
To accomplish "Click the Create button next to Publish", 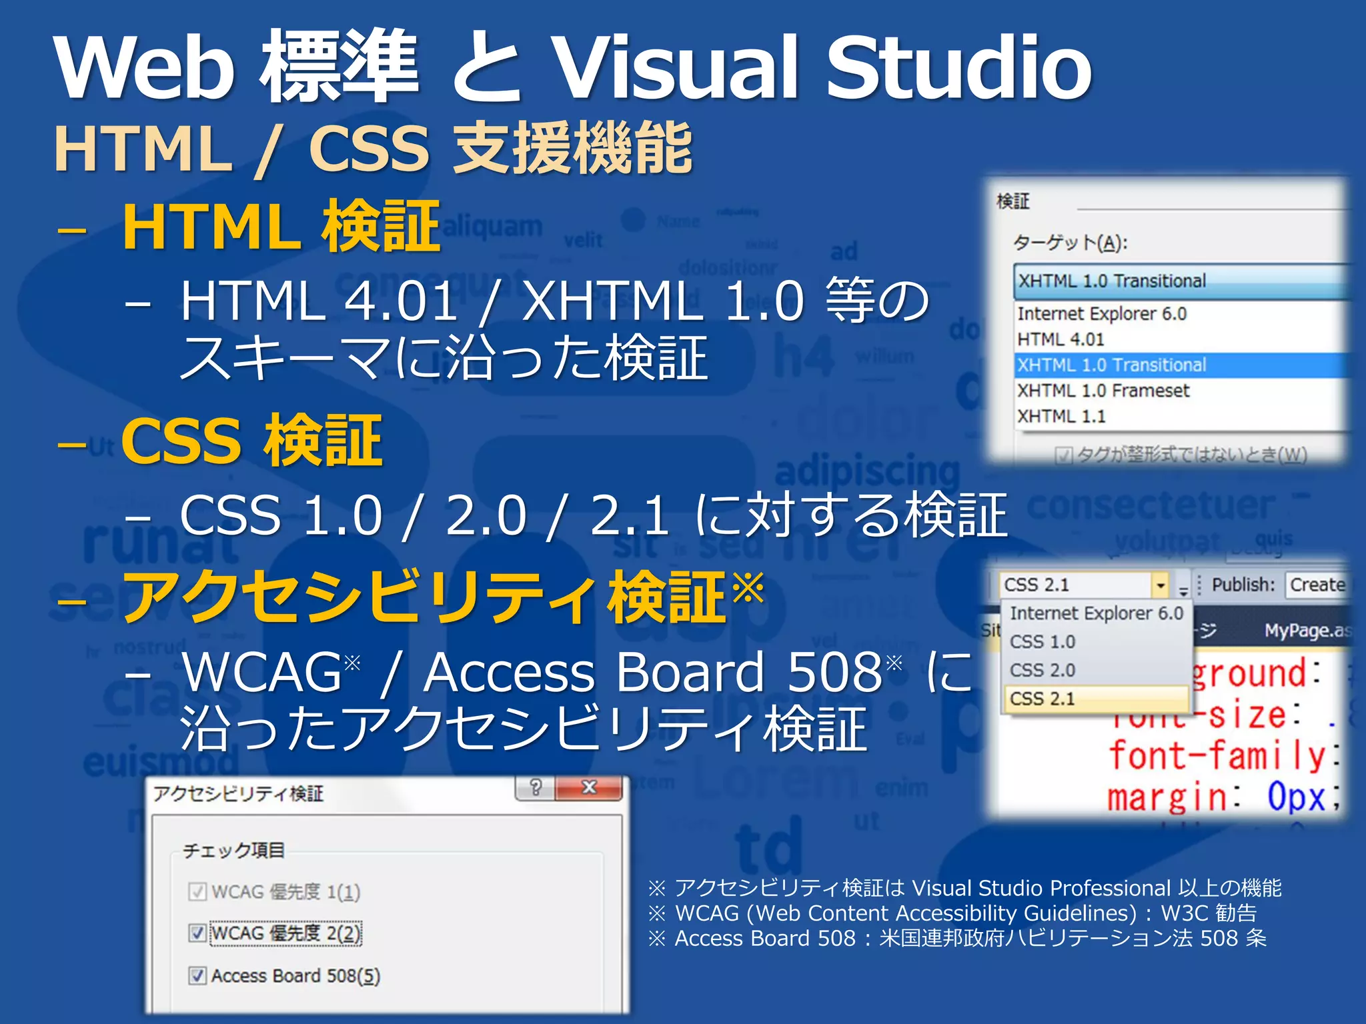I will (x=1317, y=585).
